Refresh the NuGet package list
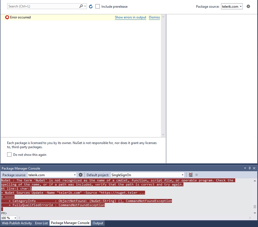The height and width of the screenshot is (227, 258). coord(91,6)
